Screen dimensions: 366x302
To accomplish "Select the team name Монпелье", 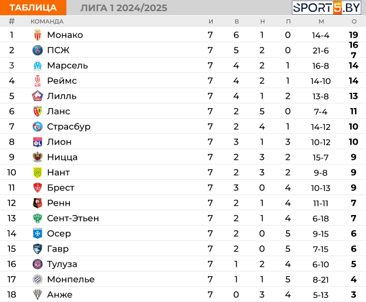I will [x=70, y=280].
